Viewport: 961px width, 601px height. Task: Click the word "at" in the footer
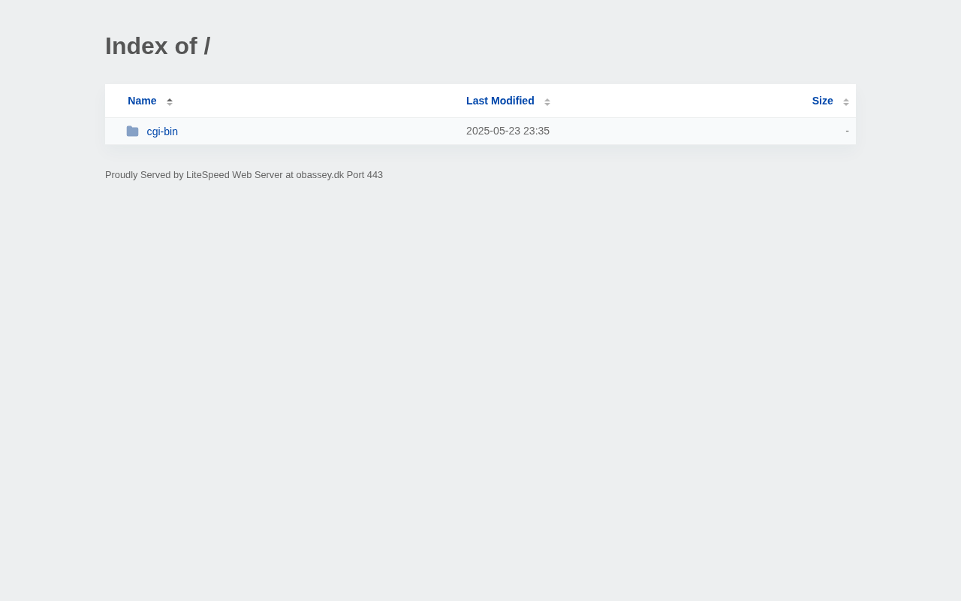coord(289,175)
